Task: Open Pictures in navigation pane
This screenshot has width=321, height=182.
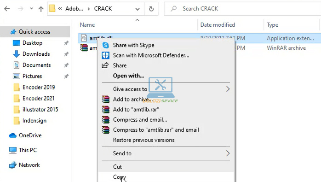Action: (32, 76)
